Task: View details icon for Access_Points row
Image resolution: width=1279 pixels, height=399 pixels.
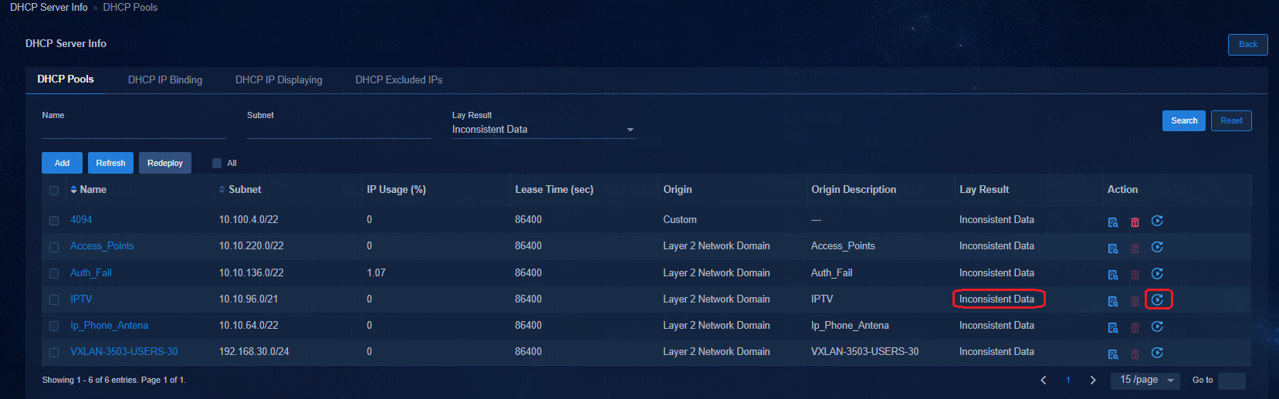Action: pos(1113,249)
